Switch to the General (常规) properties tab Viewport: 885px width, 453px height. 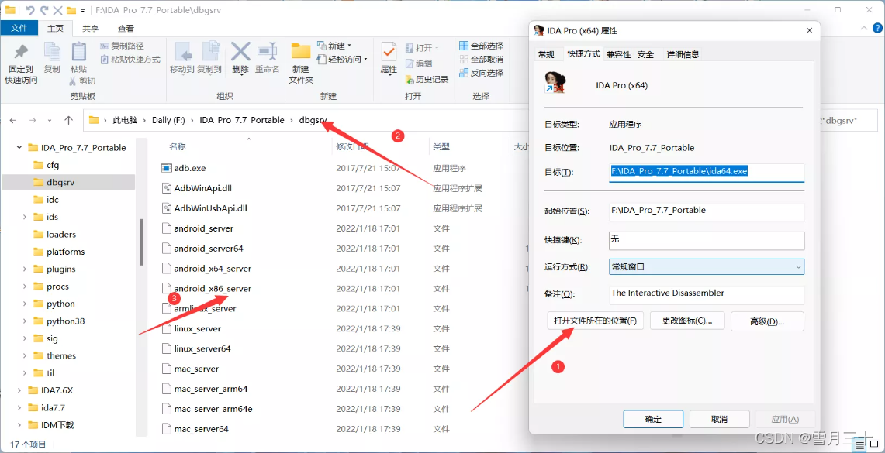(546, 55)
